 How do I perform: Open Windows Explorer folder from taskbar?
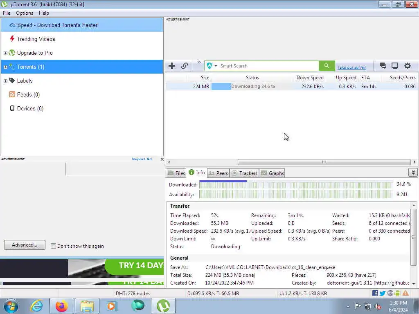tap(87, 306)
